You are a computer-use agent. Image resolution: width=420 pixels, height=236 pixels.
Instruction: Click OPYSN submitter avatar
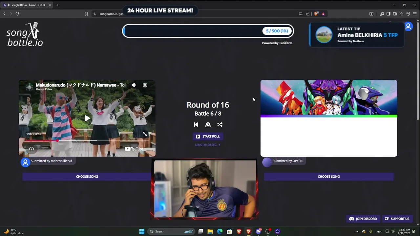pos(267,162)
